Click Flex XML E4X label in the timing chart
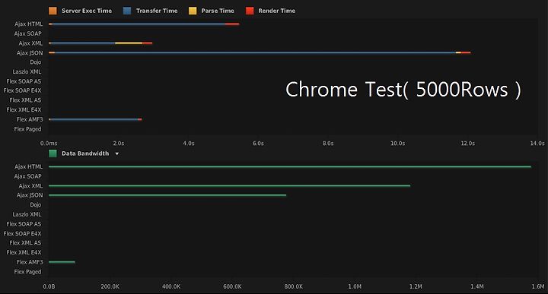This screenshot has height=294, width=548. pyautogui.click(x=24, y=109)
